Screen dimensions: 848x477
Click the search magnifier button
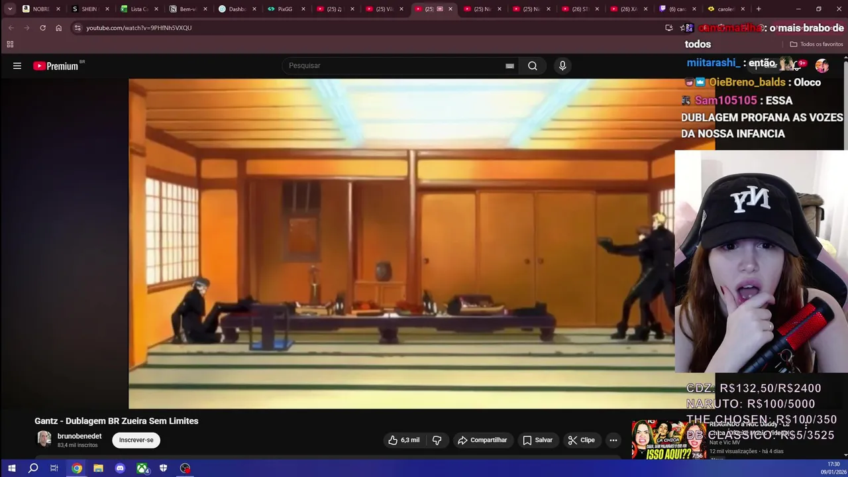coord(533,66)
